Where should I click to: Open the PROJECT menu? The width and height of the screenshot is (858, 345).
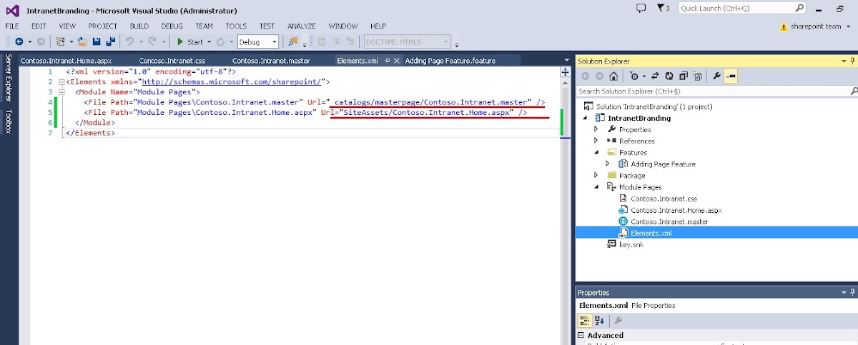[x=103, y=26]
